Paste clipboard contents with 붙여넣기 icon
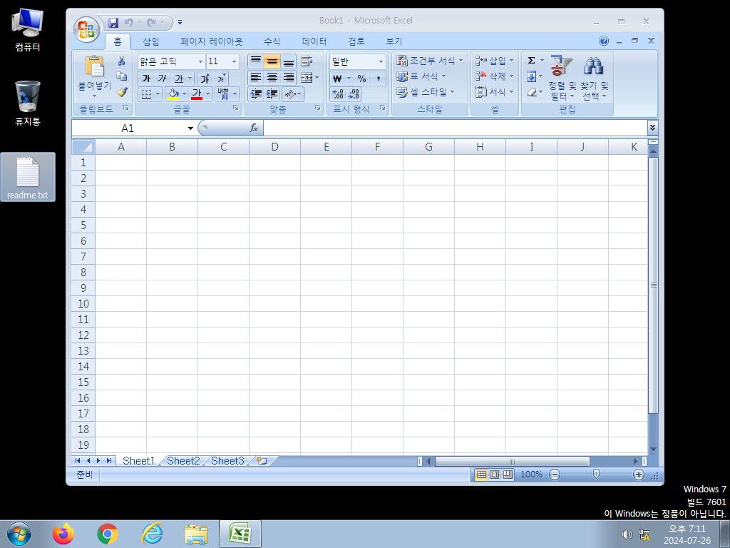This screenshot has width=730, height=548. (95, 66)
